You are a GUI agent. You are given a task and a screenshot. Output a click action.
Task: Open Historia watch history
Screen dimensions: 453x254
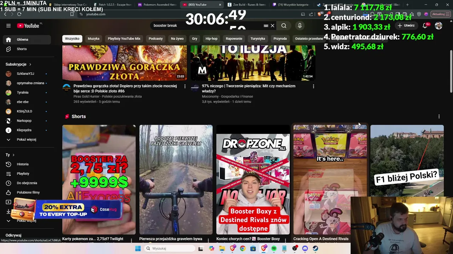pyautogui.click(x=27, y=164)
